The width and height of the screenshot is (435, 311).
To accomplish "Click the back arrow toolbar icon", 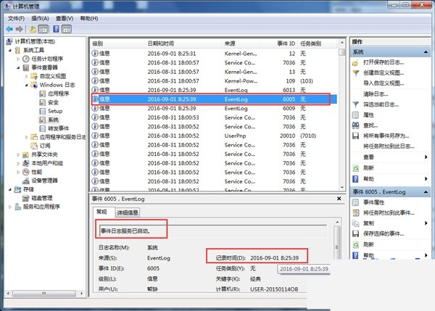I will [9, 29].
